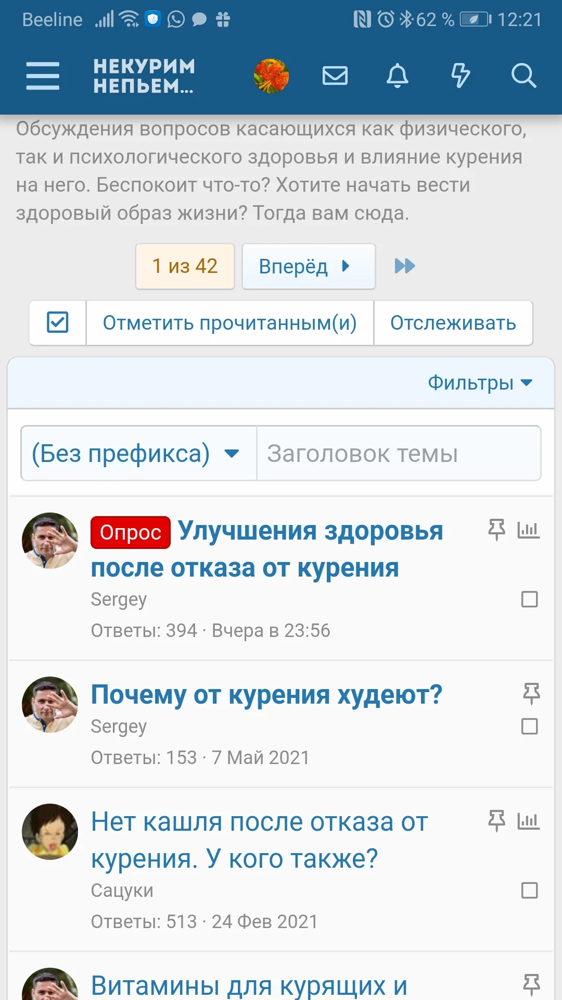The width and height of the screenshot is (562, 1000).
Task: Open private messages envelope icon
Action: [x=335, y=76]
